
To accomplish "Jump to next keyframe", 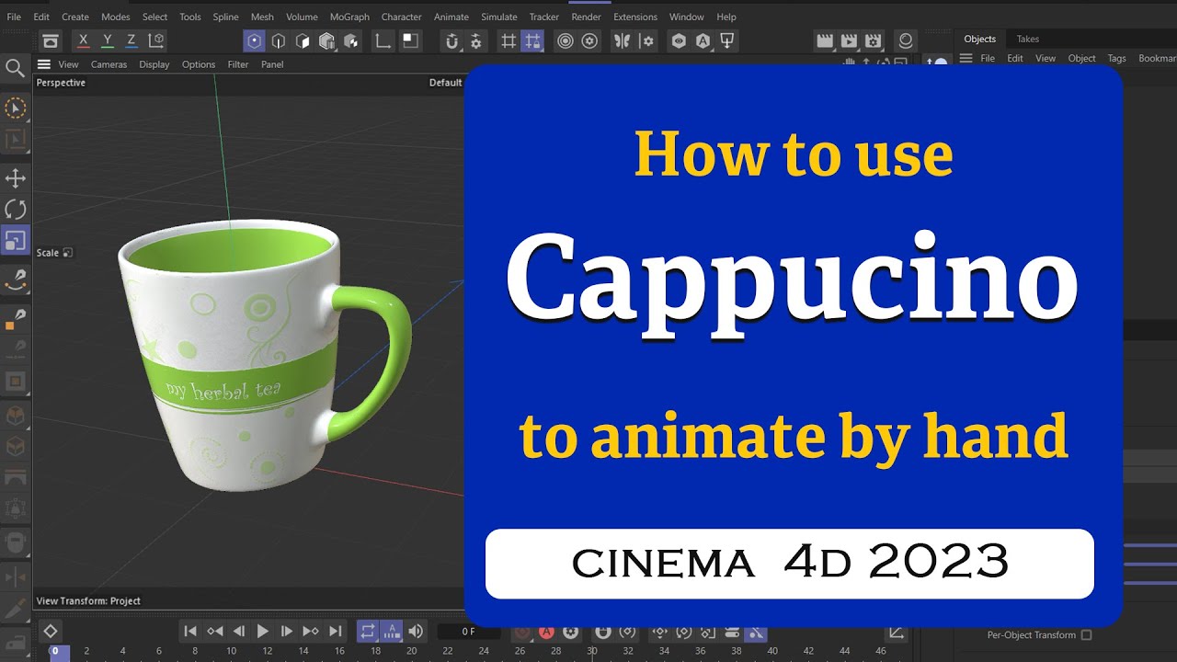I will (x=311, y=631).
